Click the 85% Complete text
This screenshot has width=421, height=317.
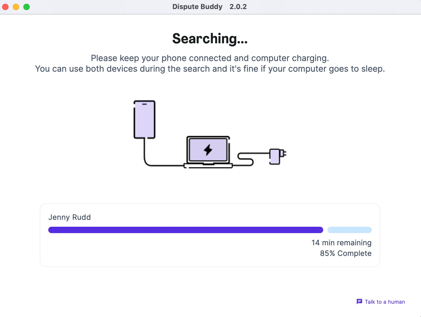click(345, 253)
